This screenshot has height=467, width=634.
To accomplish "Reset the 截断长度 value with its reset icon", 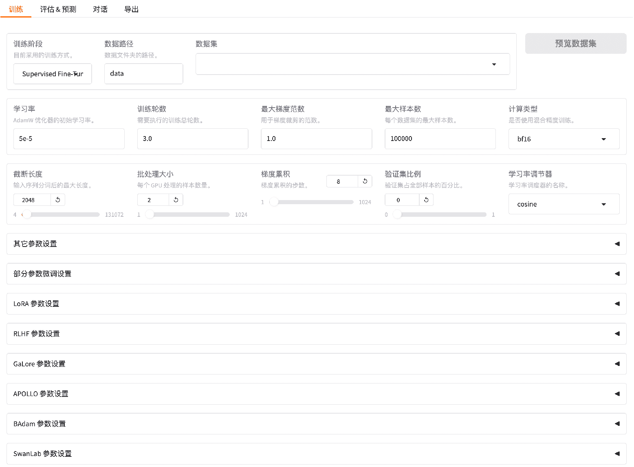I will click(x=58, y=200).
